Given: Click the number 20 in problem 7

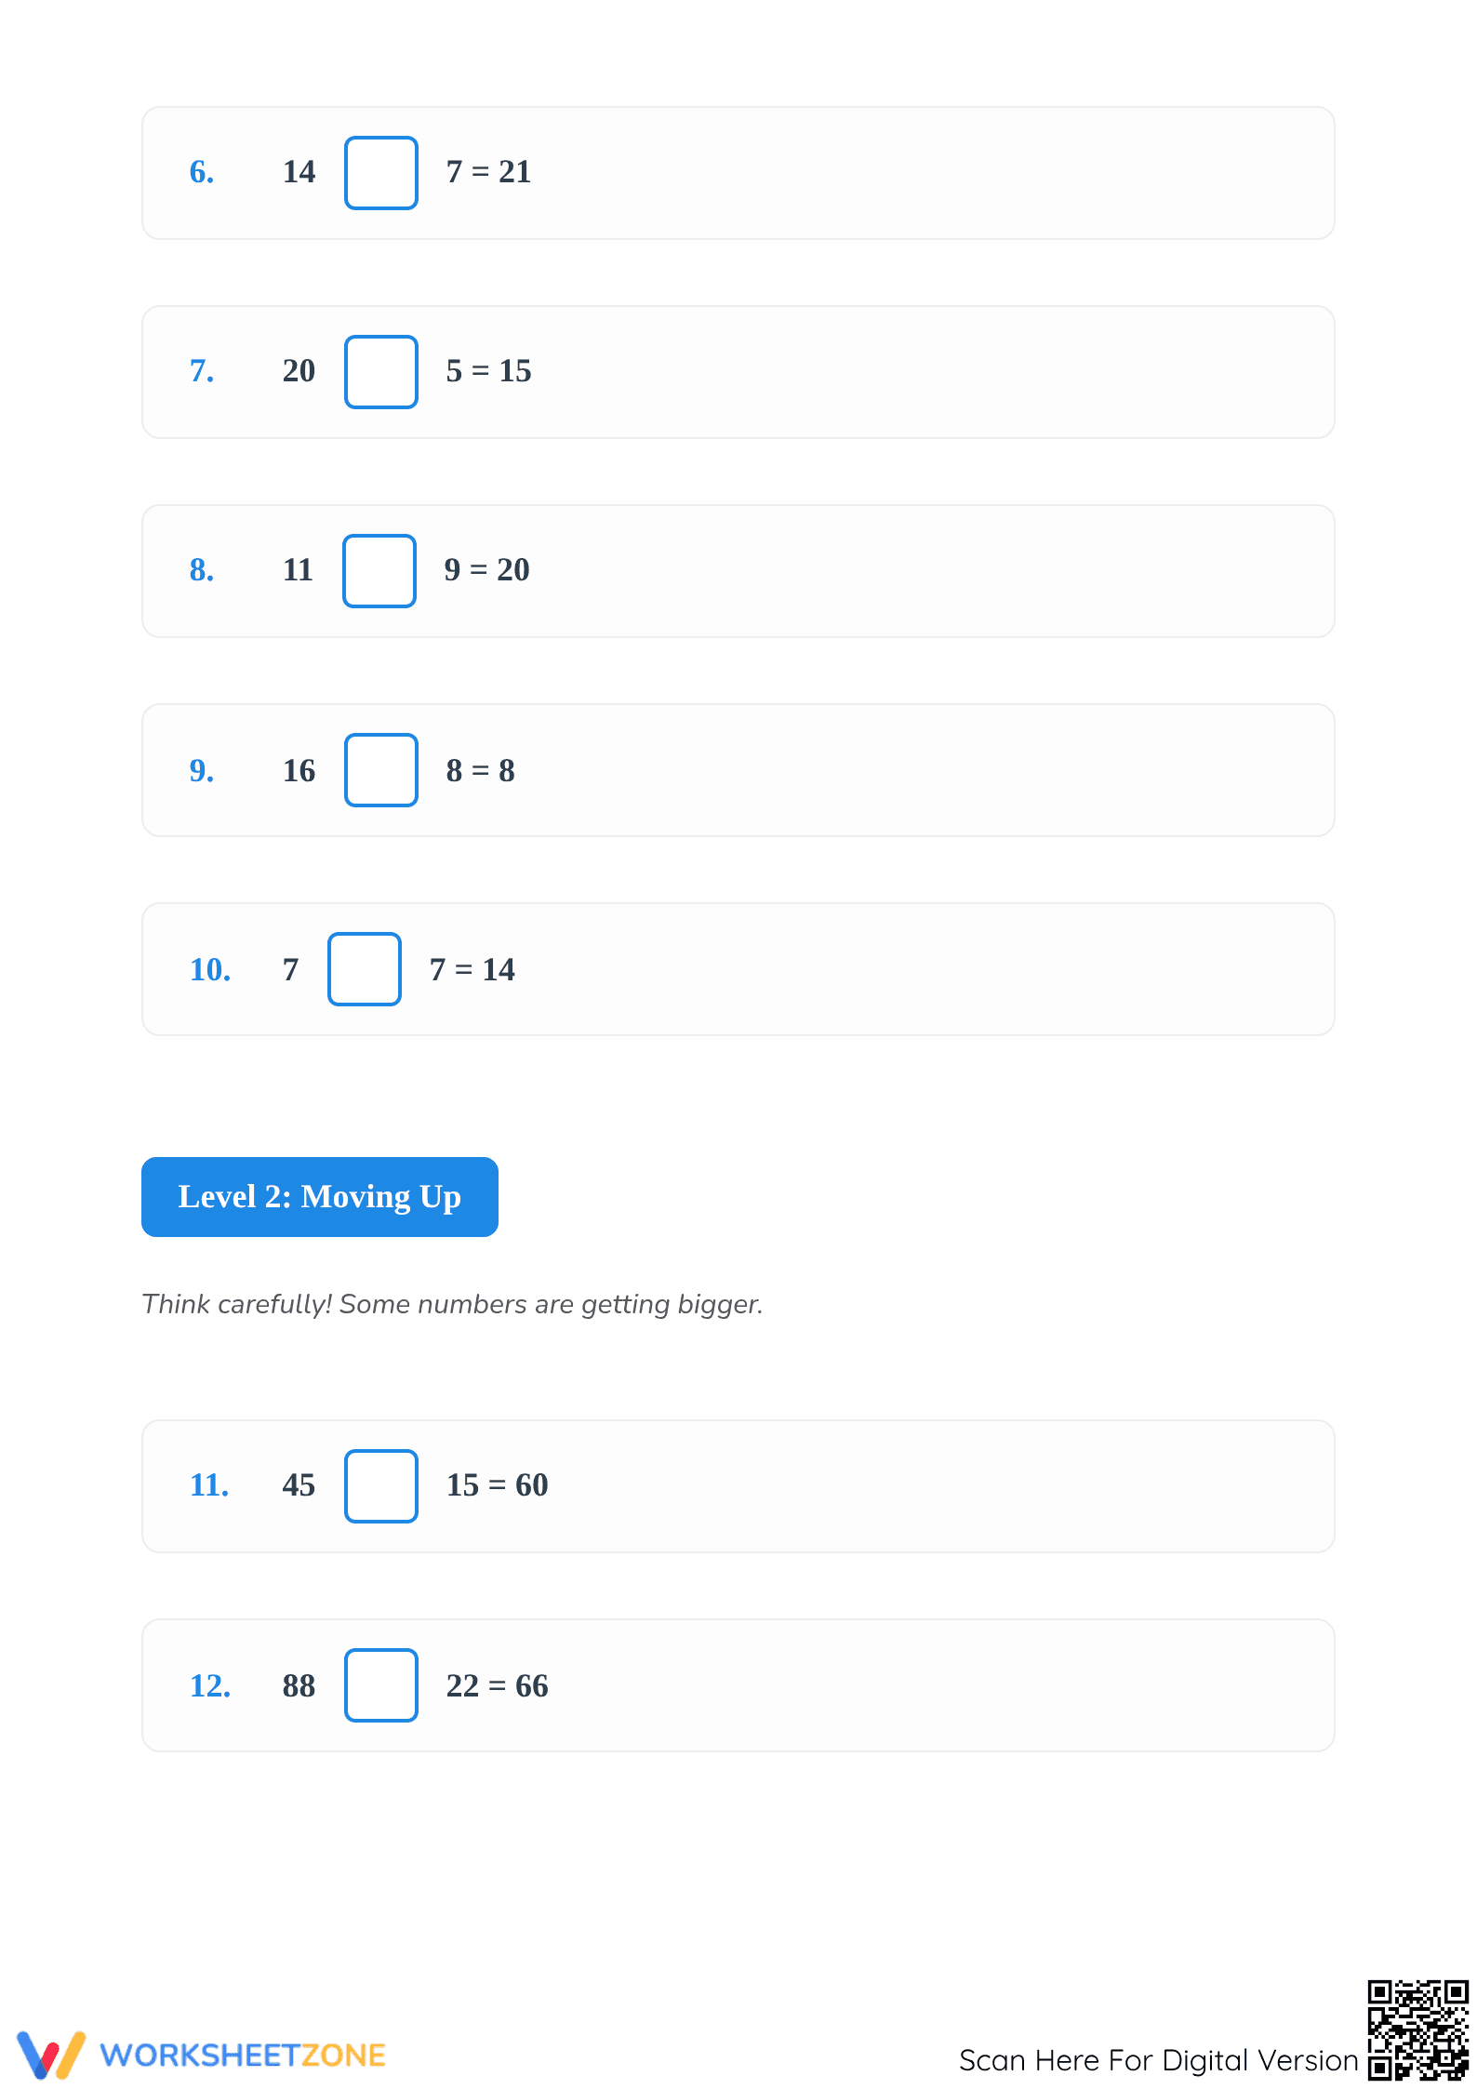Looking at the screenshot, I should click(x=299, y=371).
